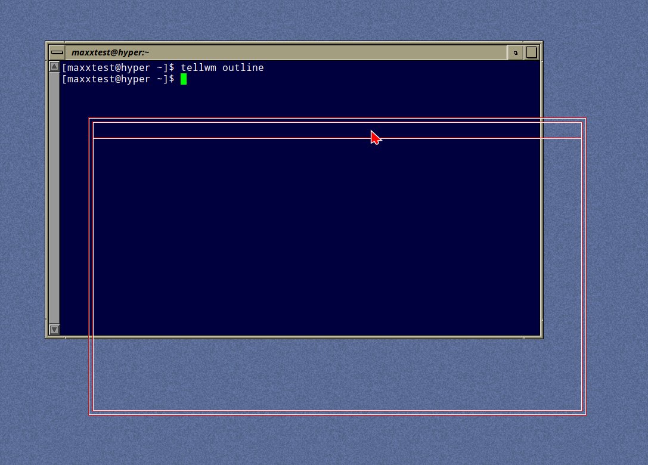Click the empty title bar area beside title

click(328, 52)
